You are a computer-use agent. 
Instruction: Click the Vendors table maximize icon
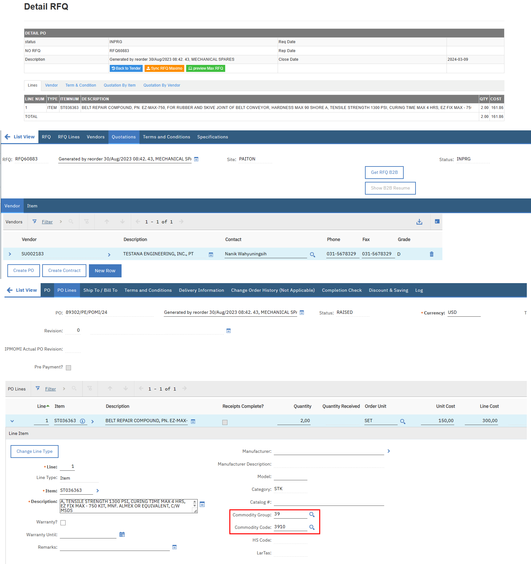(x=437, y=221)
